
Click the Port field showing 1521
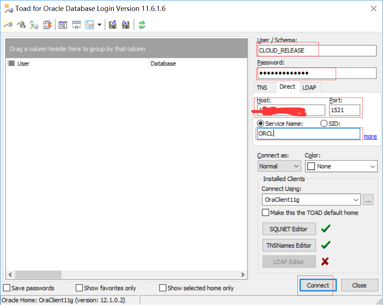point(344,110)
